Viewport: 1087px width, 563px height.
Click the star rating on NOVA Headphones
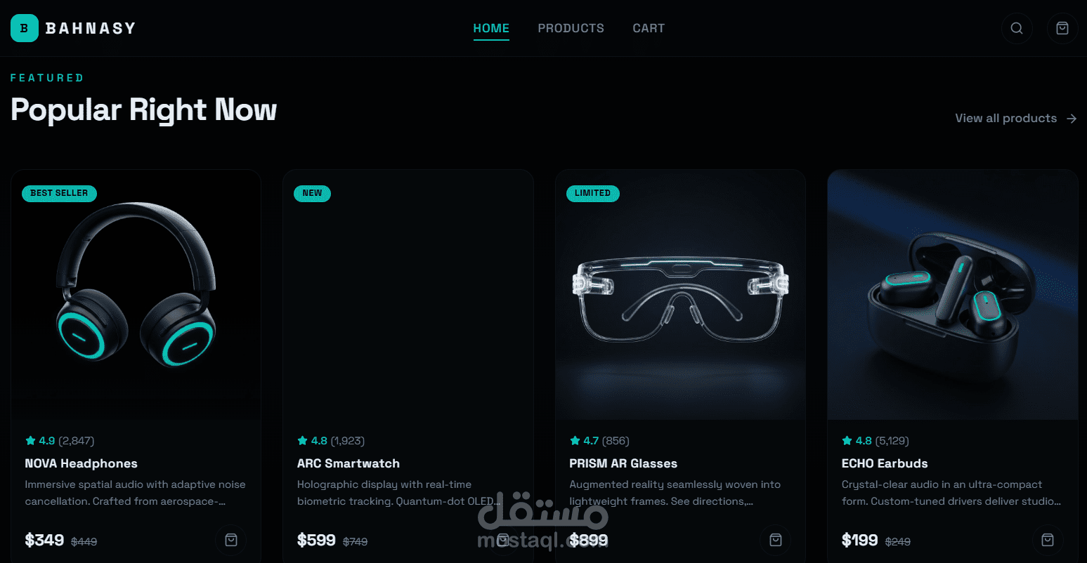point(60,441)
